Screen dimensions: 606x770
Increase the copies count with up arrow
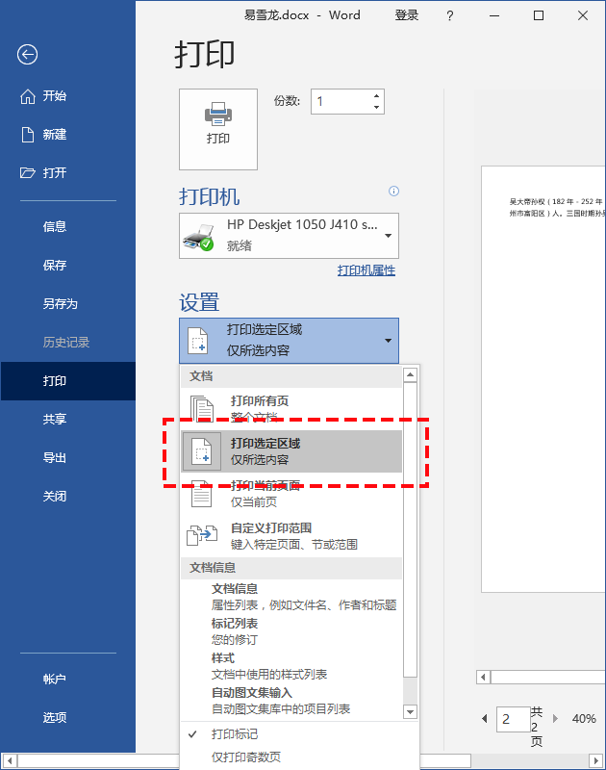(x=376, y=95)
